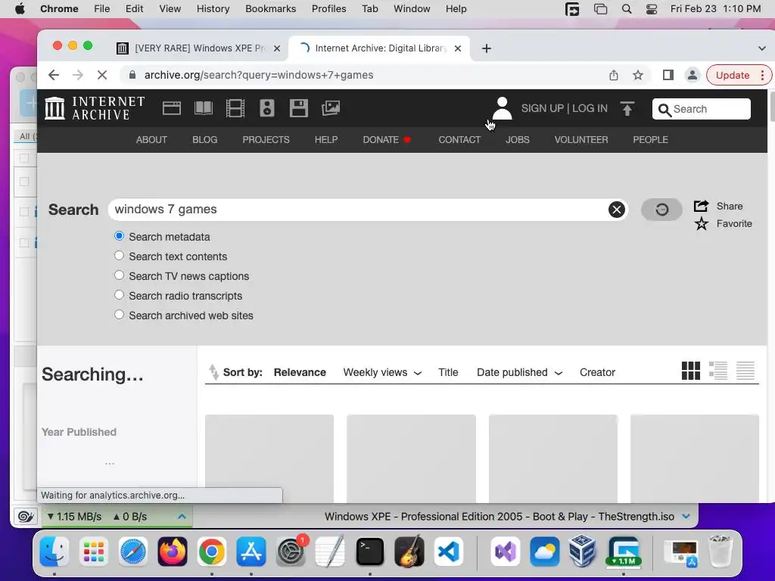Switch to tile grid view

(x=690, y=371)
